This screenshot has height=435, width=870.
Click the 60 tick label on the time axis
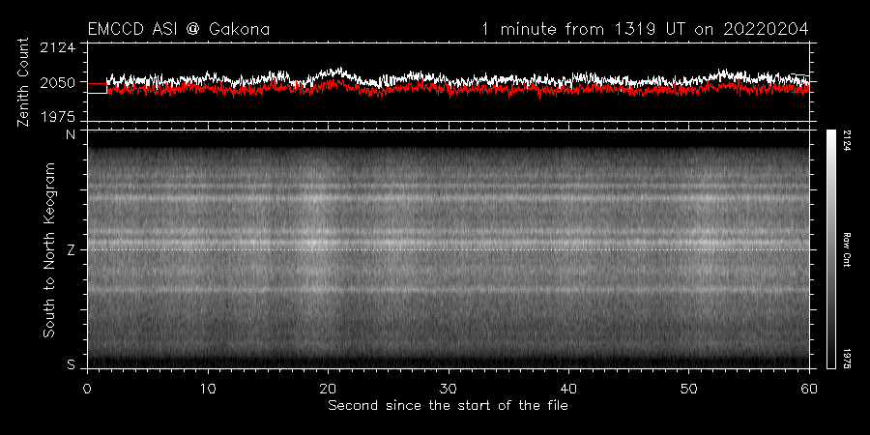(x=809, y=388)
